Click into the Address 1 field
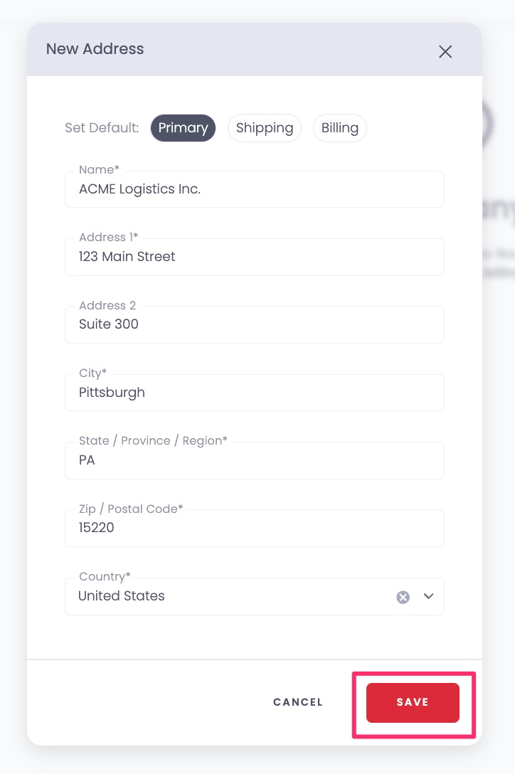 [x=255, y=257]
